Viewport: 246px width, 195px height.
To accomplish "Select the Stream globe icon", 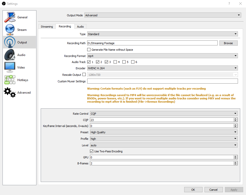I will (x=10, y=30).
